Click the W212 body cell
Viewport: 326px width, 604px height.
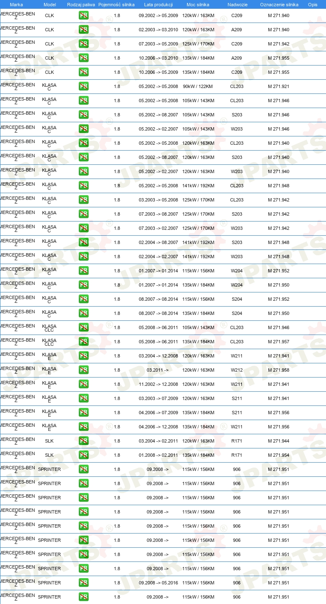tap(237, 370)
